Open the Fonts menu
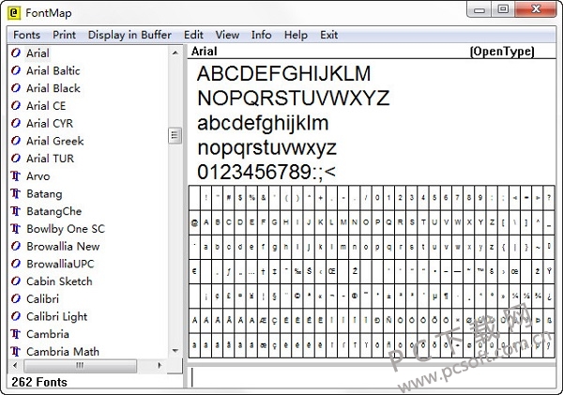The image size is (563, 395). coord(26,35)
